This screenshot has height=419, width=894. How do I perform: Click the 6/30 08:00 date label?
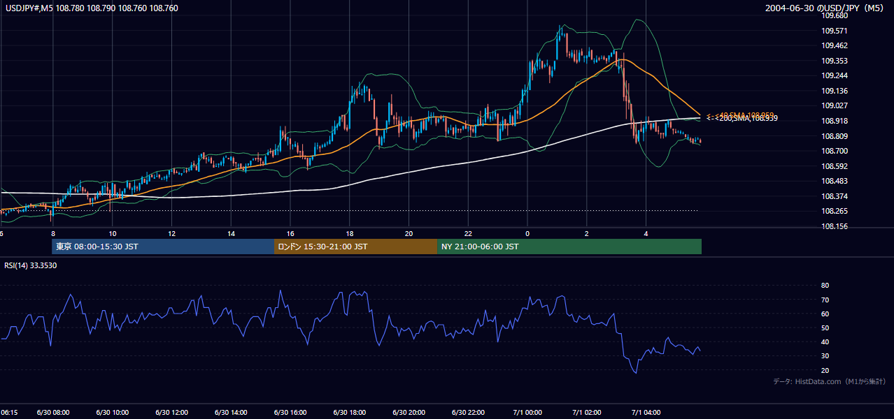pyautogui.click(x=53, y=413)
